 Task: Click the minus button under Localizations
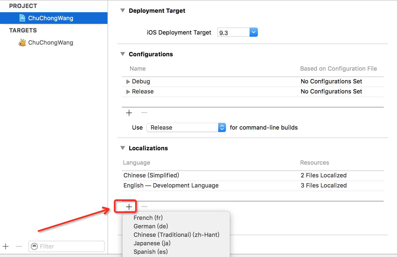point(144,207)
